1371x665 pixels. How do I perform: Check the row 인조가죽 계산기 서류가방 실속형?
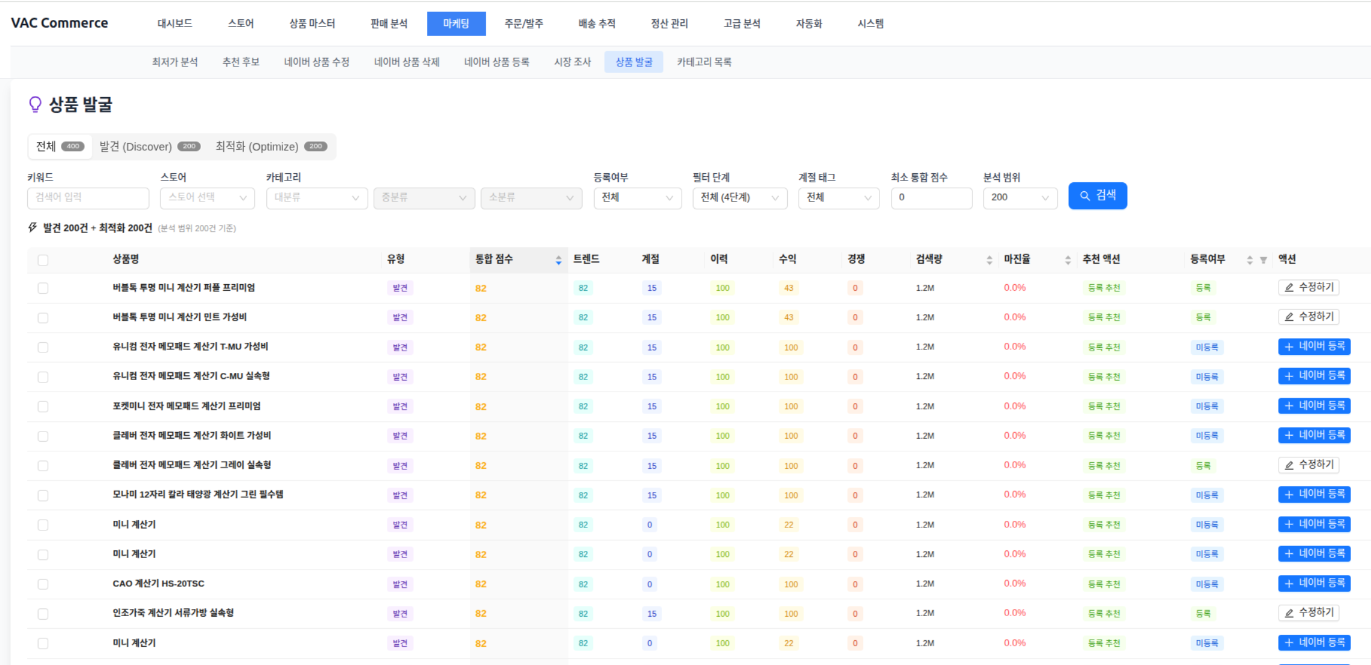(43, 613)
